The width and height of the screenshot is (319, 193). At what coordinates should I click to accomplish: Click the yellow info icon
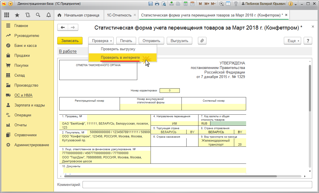pos(291,4)
